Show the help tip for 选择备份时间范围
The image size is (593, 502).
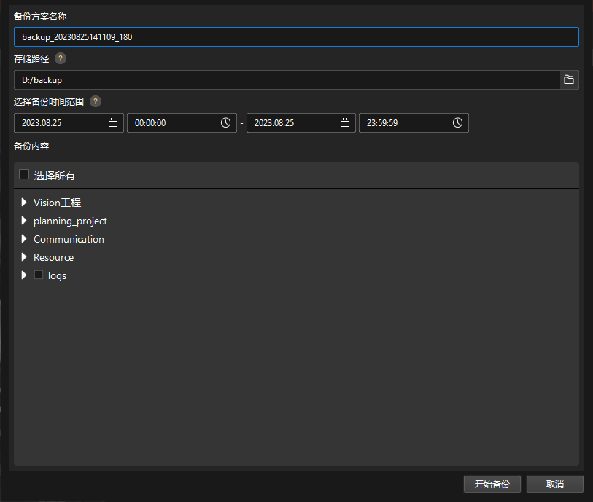(x=96, y=101)
